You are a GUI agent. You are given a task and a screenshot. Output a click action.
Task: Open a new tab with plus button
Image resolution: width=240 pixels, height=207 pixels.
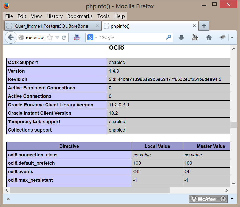point(204,26)
